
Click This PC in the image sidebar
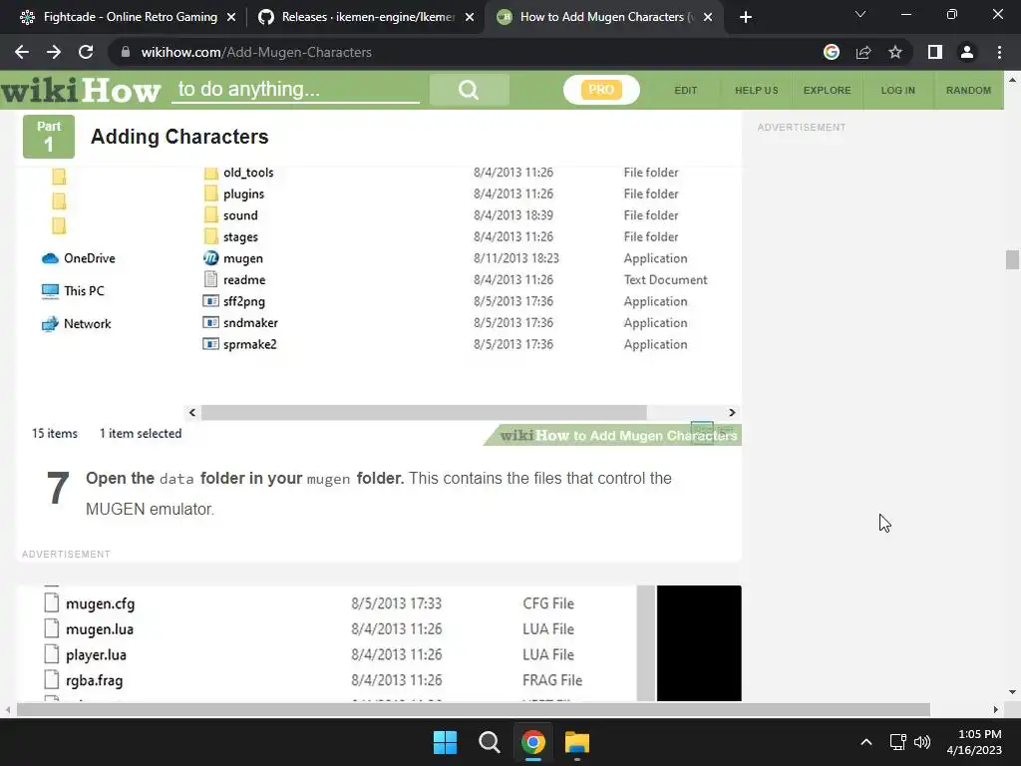(x=72, y=291)
